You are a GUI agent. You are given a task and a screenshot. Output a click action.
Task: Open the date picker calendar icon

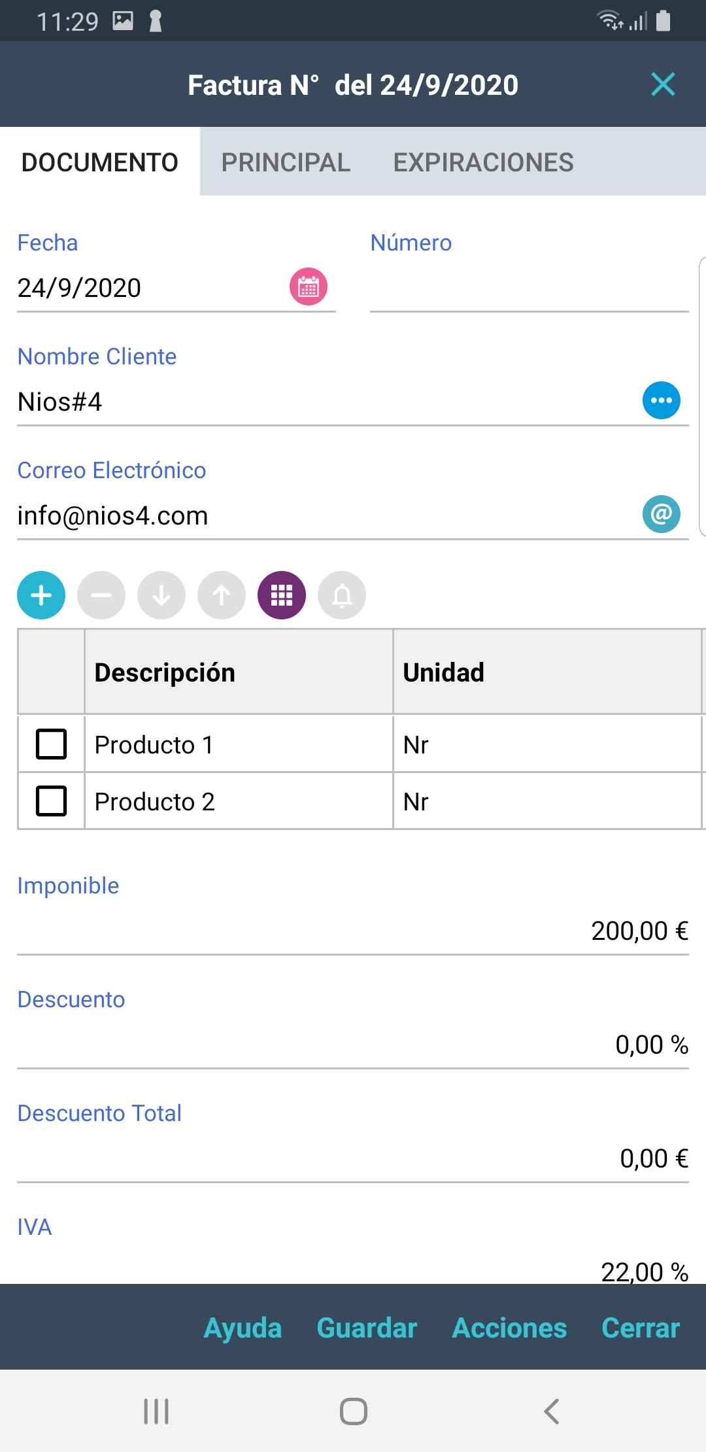point(309,286)
